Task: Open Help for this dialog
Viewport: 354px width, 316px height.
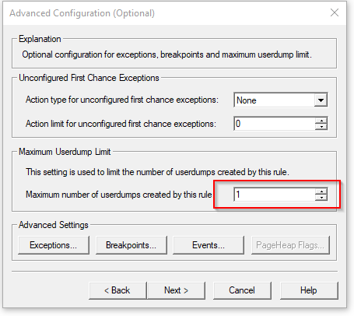Action: (x=309, y=290)
